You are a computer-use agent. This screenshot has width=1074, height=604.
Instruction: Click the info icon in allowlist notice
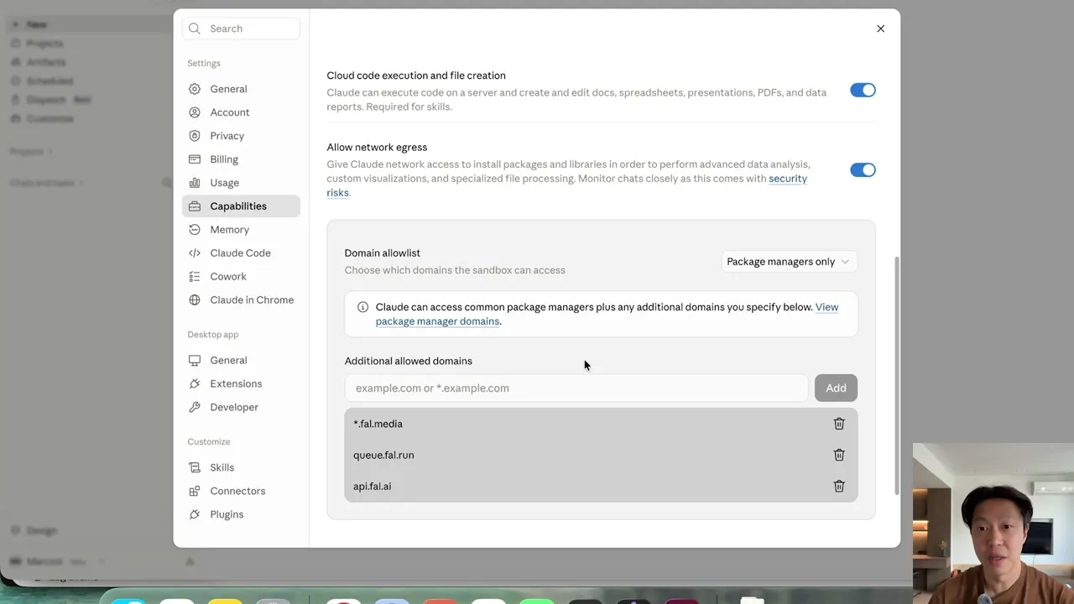pos(362,307)
